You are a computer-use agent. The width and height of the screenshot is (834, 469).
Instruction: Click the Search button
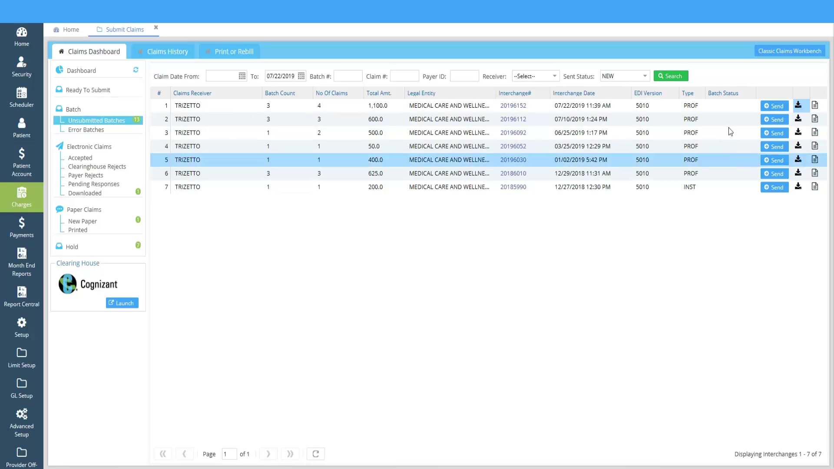pos(671,76)
